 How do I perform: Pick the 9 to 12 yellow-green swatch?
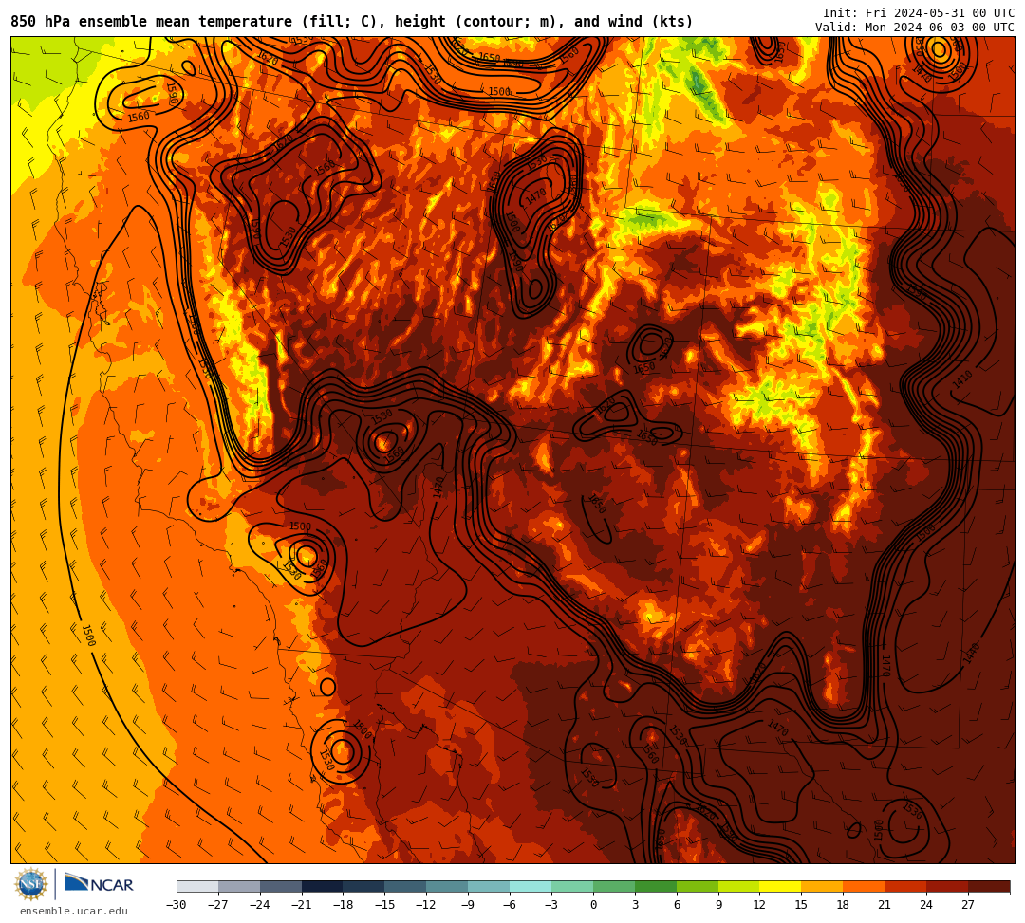point(739,886)
